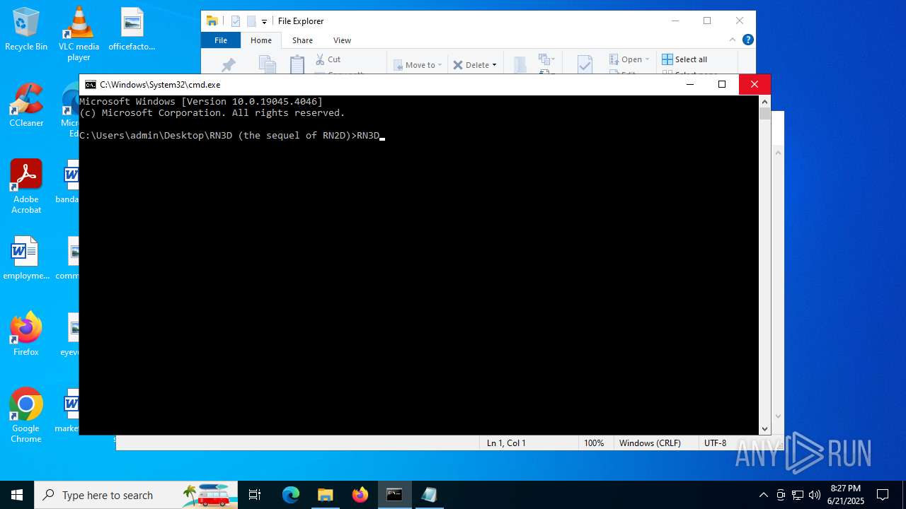
Task: Click Pin to Quick access icon in ribbon
Action: tap(228, 65)
